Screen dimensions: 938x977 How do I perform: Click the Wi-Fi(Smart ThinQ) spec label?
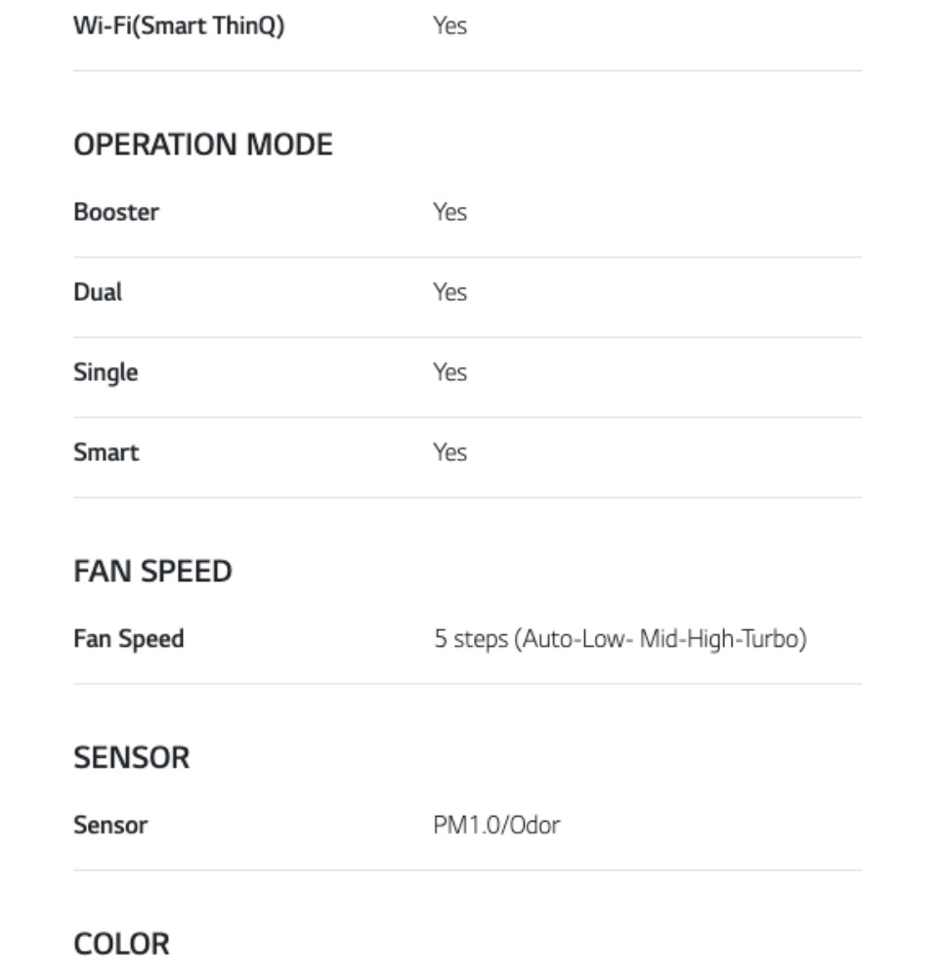[179, 26]
